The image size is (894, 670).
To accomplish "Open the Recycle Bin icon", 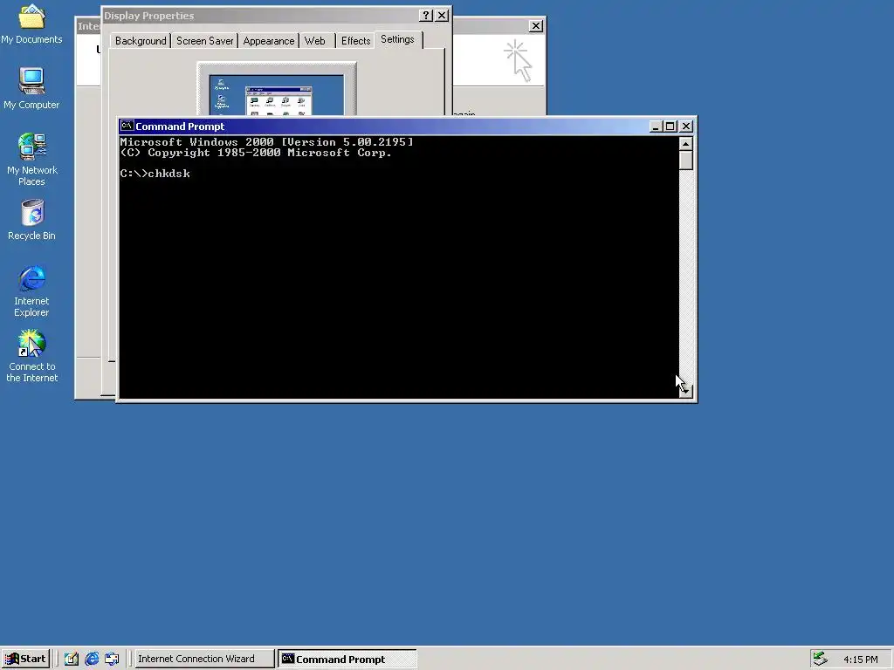I will pos(31,219).
